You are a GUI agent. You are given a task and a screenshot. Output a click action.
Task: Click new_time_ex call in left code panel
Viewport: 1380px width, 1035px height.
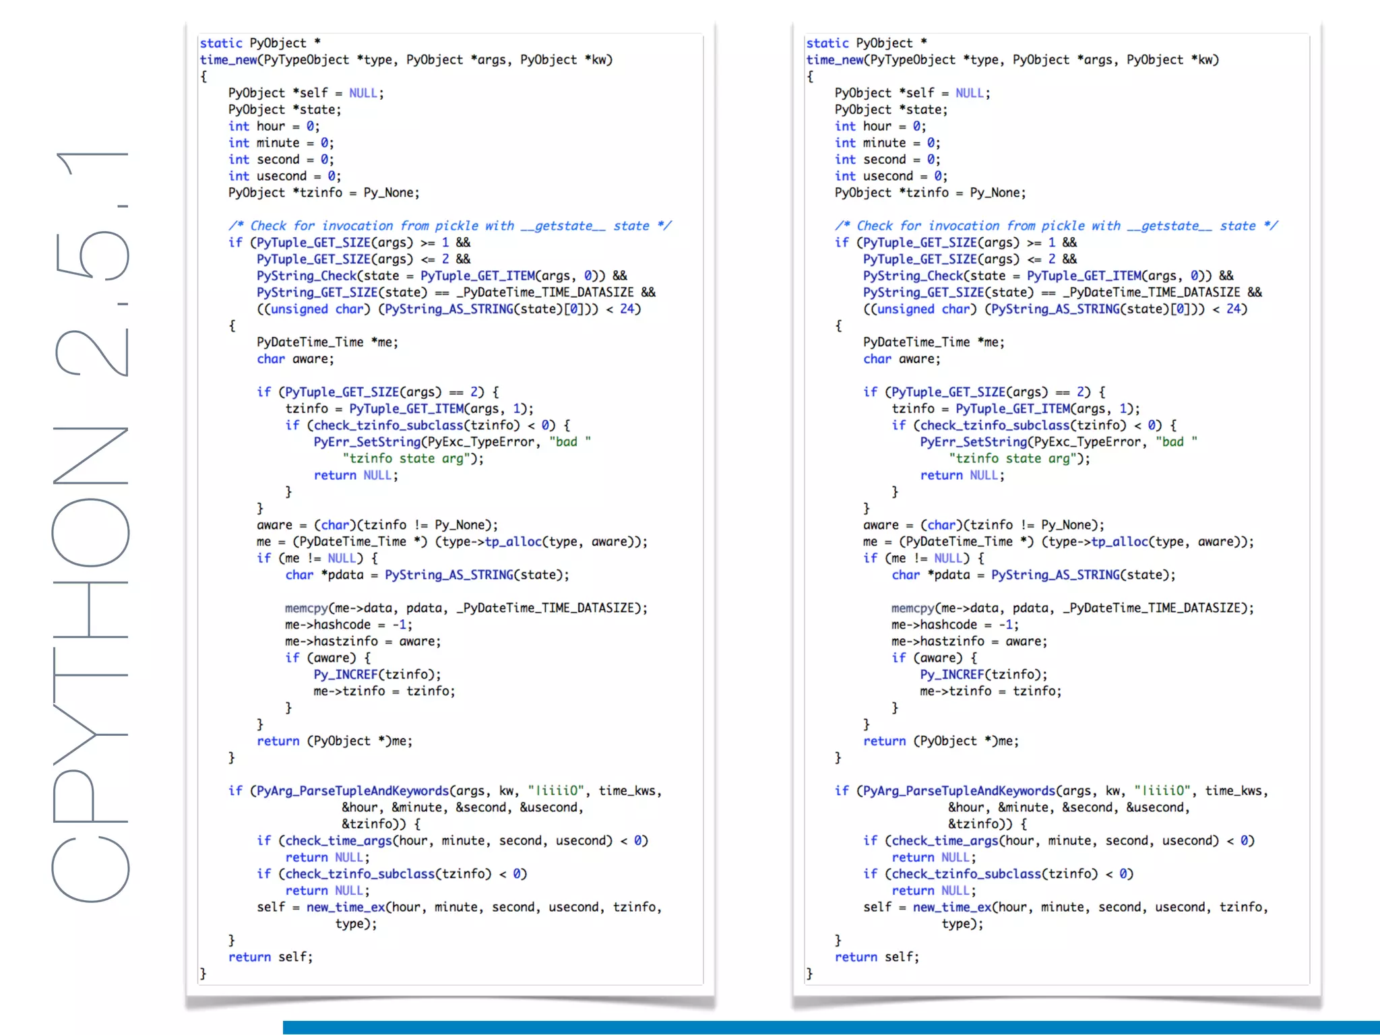coord(345,907)
